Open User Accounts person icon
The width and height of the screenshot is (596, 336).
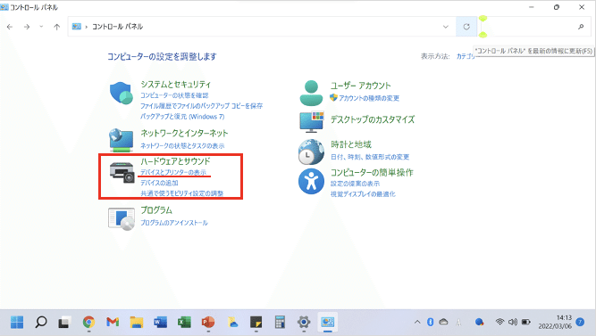point(311,93)
